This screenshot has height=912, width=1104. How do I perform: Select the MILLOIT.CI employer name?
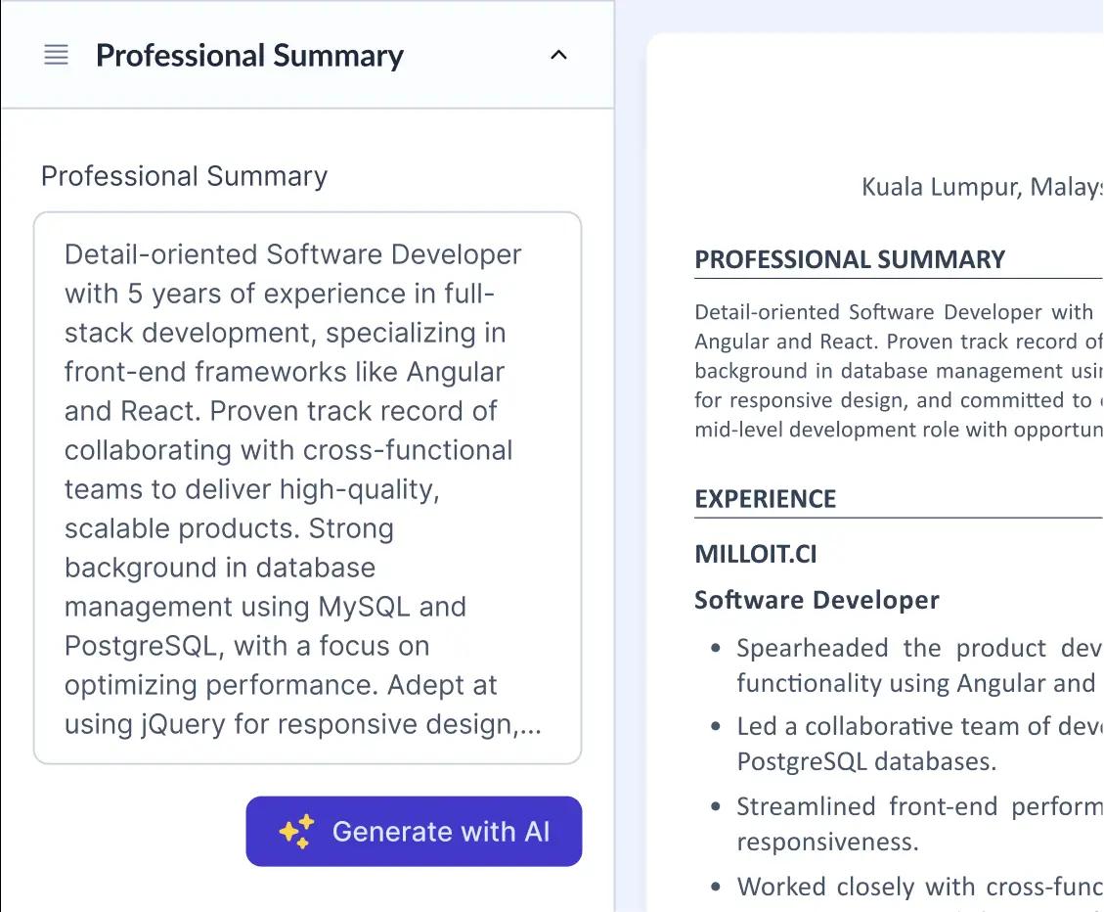coord(756,554)
